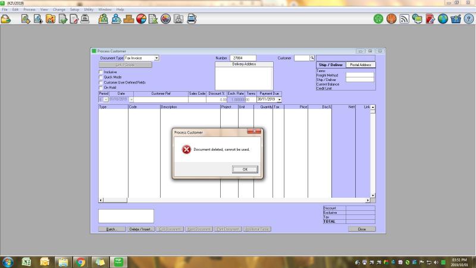Image resolution: width=476 pixels, height=268 pixels.
Task: Click the Batch... button
Action: click(112, 229)
